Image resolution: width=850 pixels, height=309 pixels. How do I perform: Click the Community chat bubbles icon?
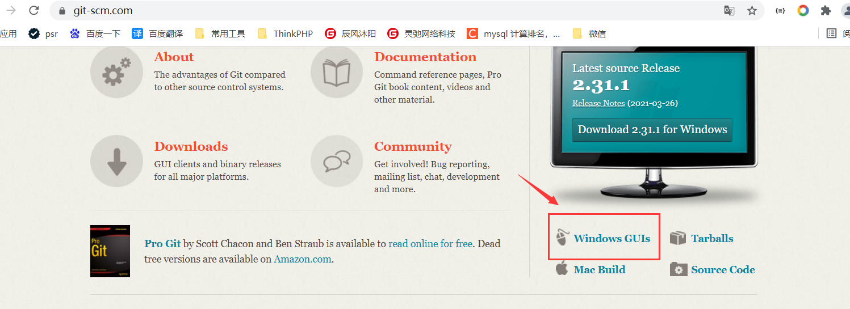pos(337,161)
